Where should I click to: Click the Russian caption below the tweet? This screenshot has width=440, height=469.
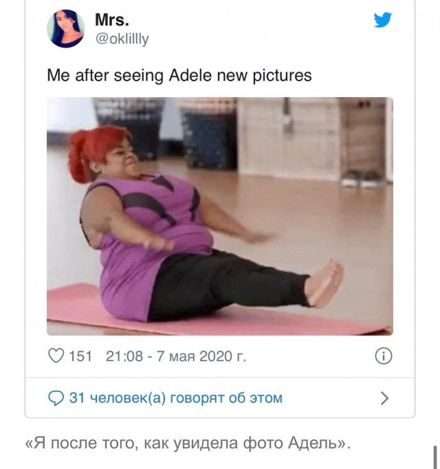(188, 444)
